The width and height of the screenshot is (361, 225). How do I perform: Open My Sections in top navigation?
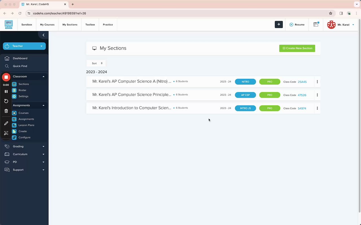[70, 25]
